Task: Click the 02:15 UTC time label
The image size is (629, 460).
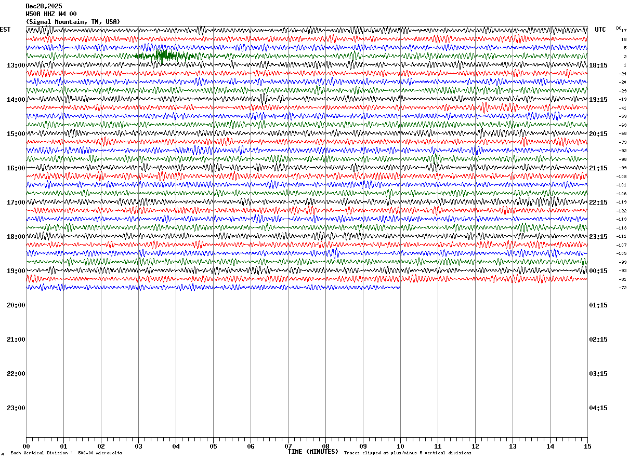Action: click(x=598, y=340)
